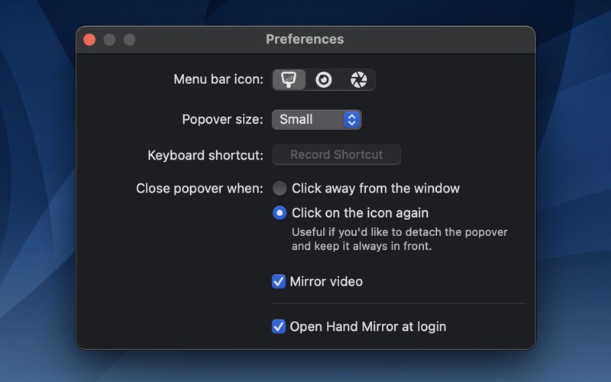This screenshot has height=382, width=611.
Task: Disable Open Hand Mirror at login
Action: click(279, 327)
